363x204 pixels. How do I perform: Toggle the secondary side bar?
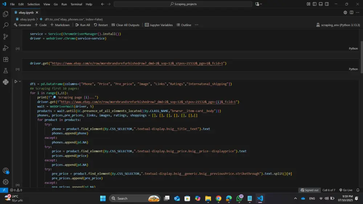click(327, 4)
